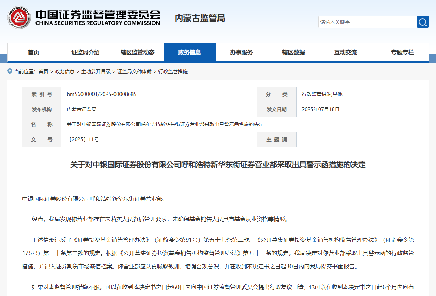Click the paragraph starting 如果对本监督管理措施不服
The image size is (436, 296).
point(223,287)
